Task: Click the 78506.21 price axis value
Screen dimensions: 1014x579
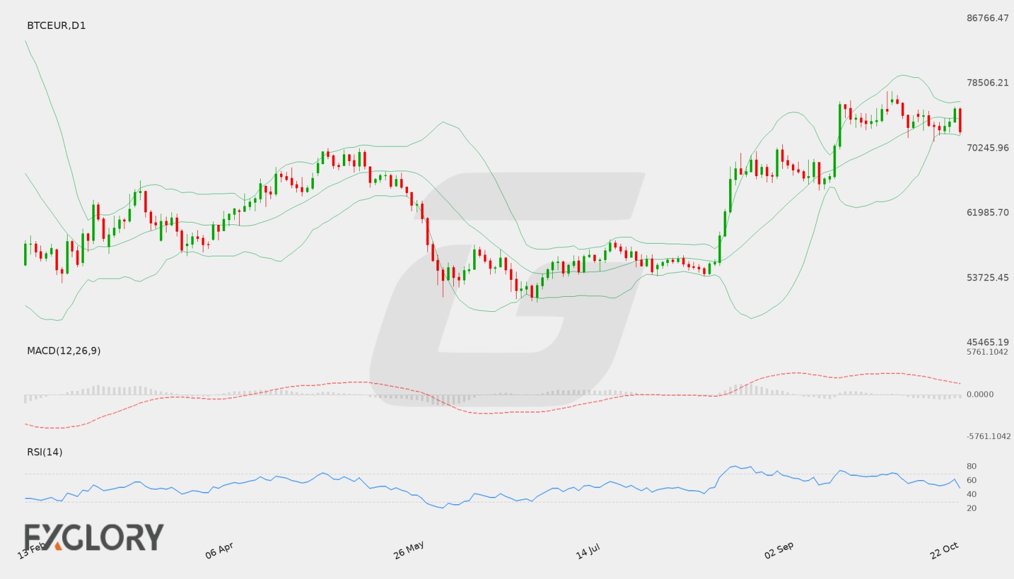Action: pos(987,83)
